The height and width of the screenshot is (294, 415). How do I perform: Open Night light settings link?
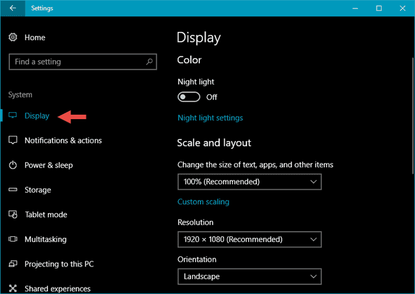(x=210, y=118)
